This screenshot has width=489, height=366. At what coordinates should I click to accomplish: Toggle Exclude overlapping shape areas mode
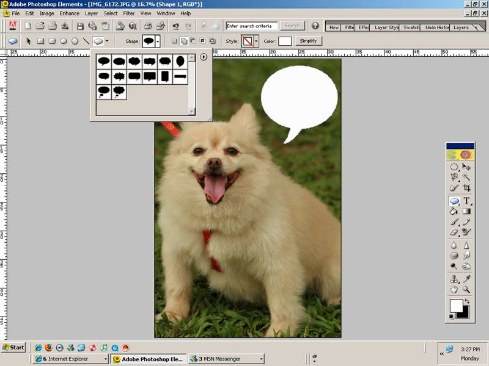pyautogui.click(x=212, y=41)
